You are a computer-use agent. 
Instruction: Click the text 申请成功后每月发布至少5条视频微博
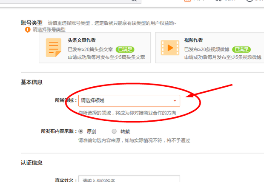pyautogui.click(x=223, y=57)
